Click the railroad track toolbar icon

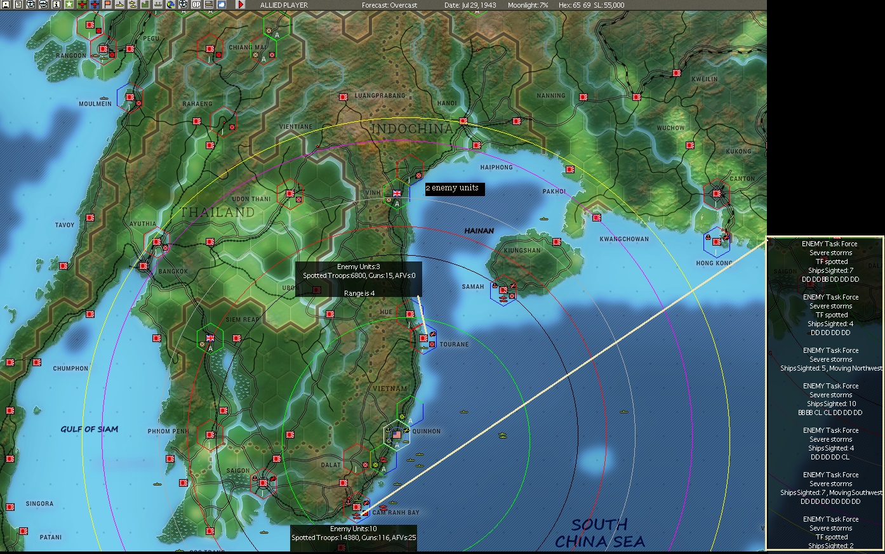(209, 4)
